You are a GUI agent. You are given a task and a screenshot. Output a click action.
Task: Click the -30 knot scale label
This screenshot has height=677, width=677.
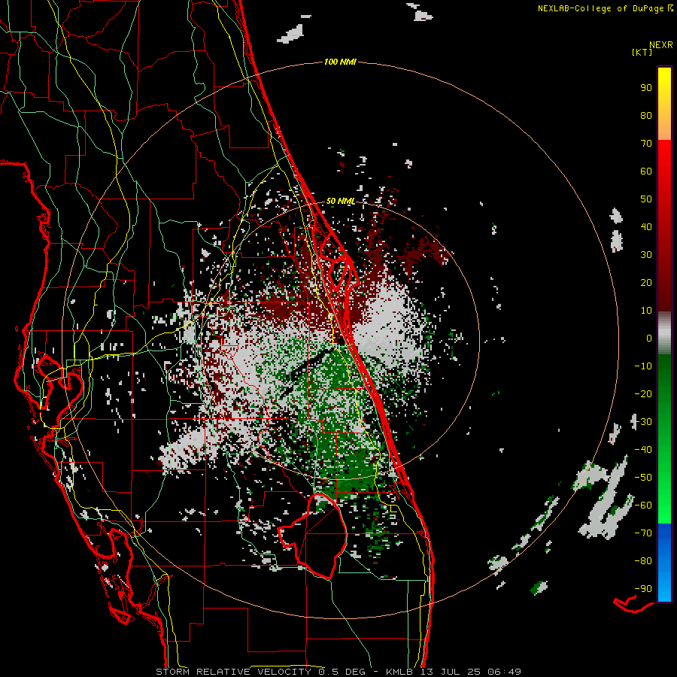click(x=643, y=422)
